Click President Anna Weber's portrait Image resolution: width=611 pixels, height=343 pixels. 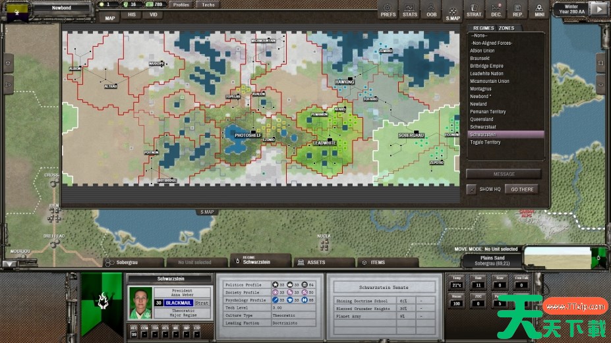pyautogui.click(x=140, y=303)
